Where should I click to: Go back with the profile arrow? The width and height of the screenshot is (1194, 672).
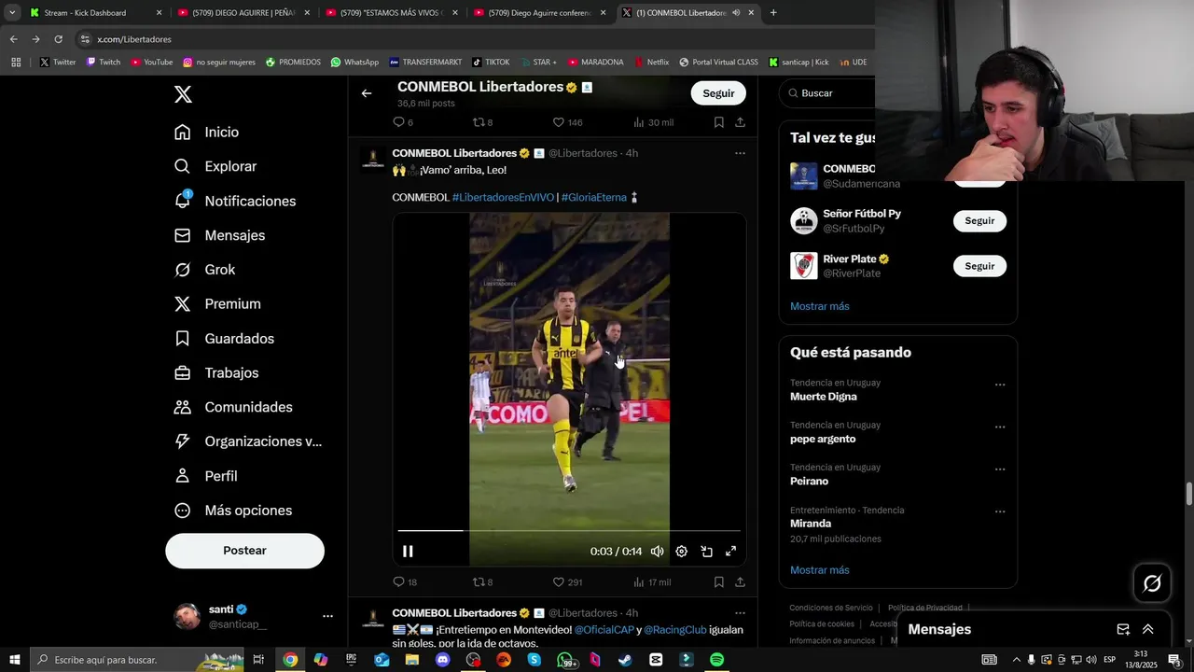pos(367,93)
